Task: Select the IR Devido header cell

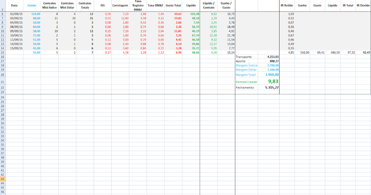Action: click(363, 6)
